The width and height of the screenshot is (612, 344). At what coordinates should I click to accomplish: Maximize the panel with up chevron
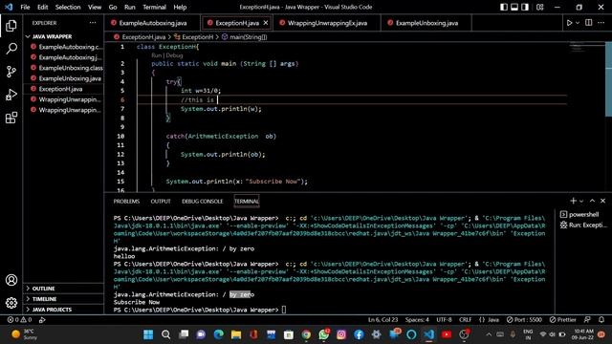tap(592, 201)
